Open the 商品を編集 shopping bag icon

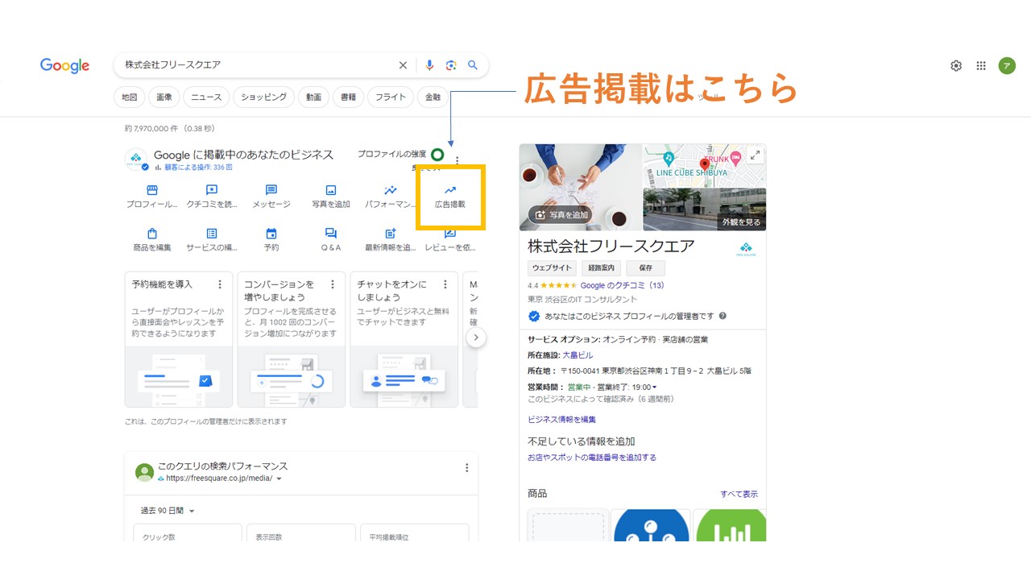coord(152,234)
